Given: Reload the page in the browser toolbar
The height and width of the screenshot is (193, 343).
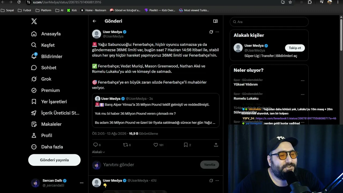Looking at the screenshot, I should [19, 2].
